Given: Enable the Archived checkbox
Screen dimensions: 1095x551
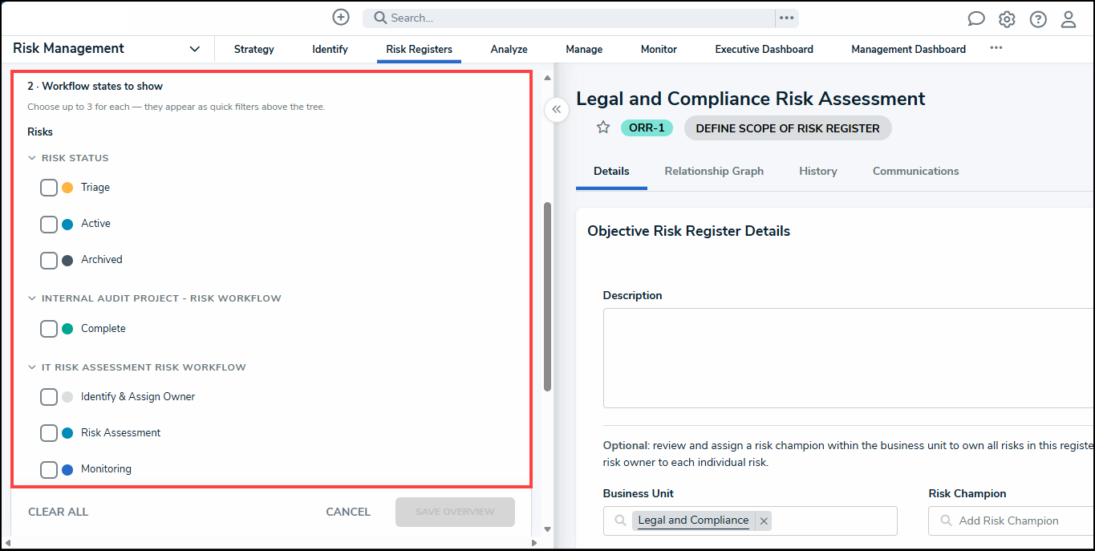Looking at the screenshot, I should click(49, 260).
